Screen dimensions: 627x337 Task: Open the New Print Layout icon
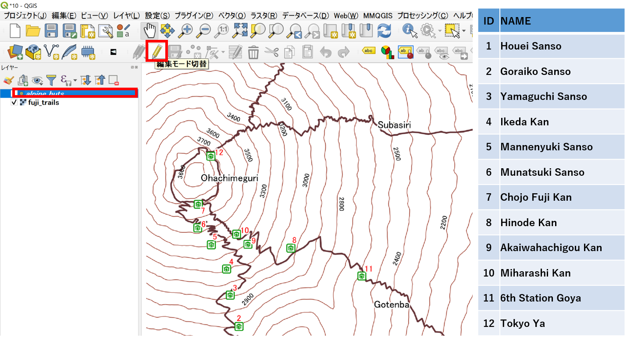click(x=88, y=31)
